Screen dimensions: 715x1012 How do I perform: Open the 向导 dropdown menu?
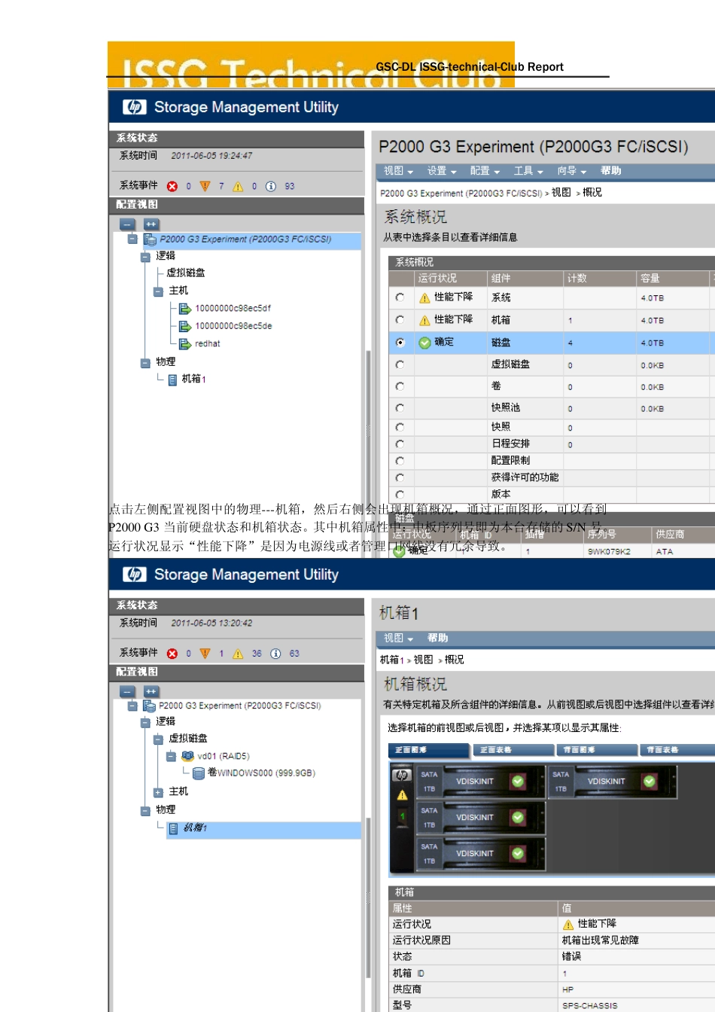pos(571,171)
